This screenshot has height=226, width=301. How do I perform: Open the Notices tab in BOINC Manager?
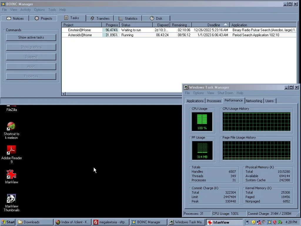coord(15,19)
